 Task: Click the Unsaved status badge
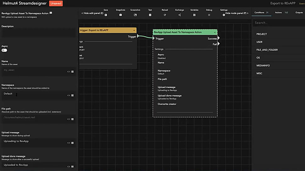[x=56, y=3]
